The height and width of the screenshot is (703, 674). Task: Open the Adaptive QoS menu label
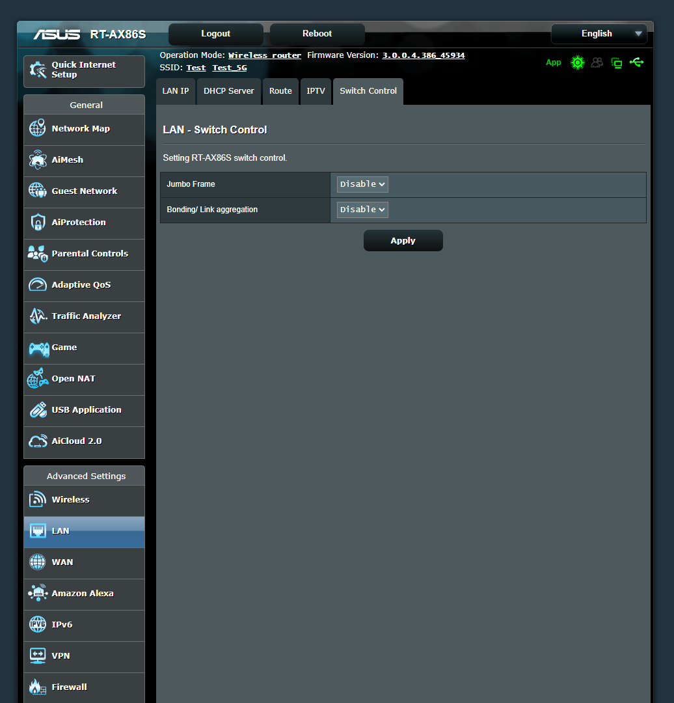(x=81, y=284)
